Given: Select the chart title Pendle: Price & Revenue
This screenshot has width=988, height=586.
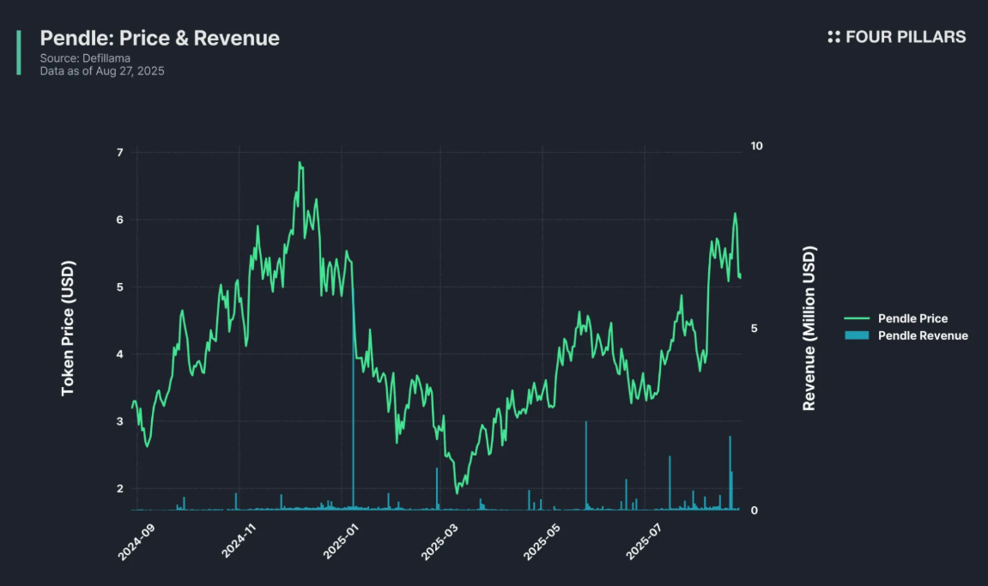Looking at the screenshot, I should coord(160,38).
